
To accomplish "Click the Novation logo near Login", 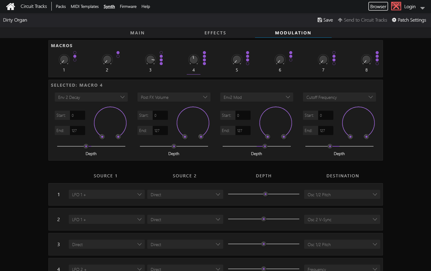I will (396, 6).
